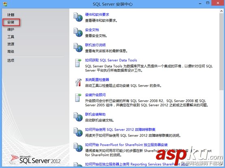Screen dimensions: 225x168
Task: Click description text 查看硬件和软件要求。
Action: click(101, 21)
